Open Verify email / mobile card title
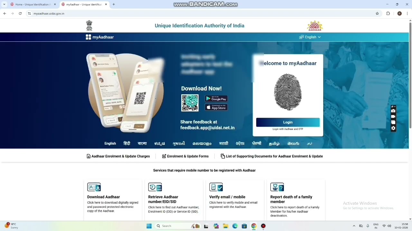 click(227, 197)
